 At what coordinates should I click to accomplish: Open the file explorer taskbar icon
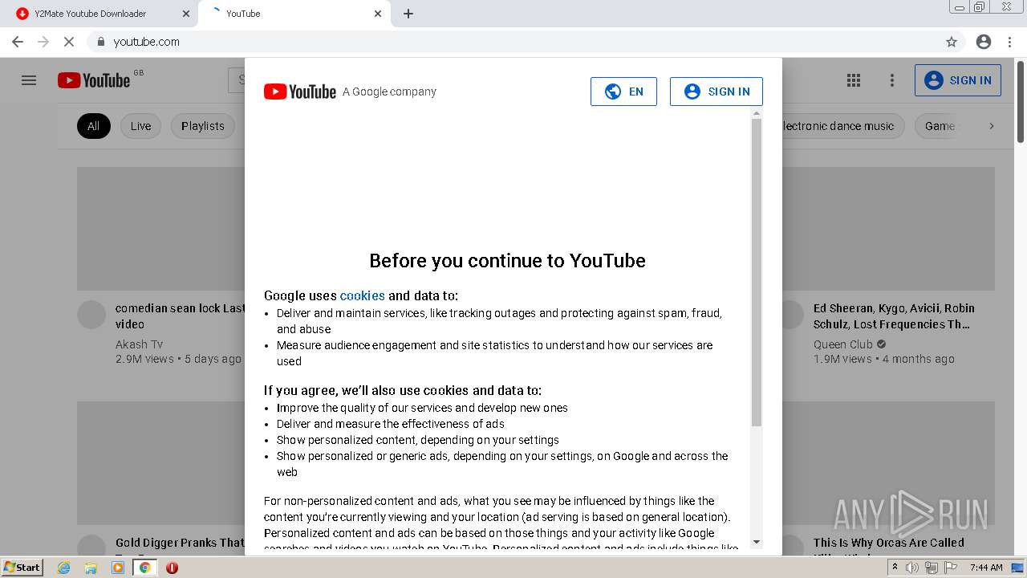(91, 568)
